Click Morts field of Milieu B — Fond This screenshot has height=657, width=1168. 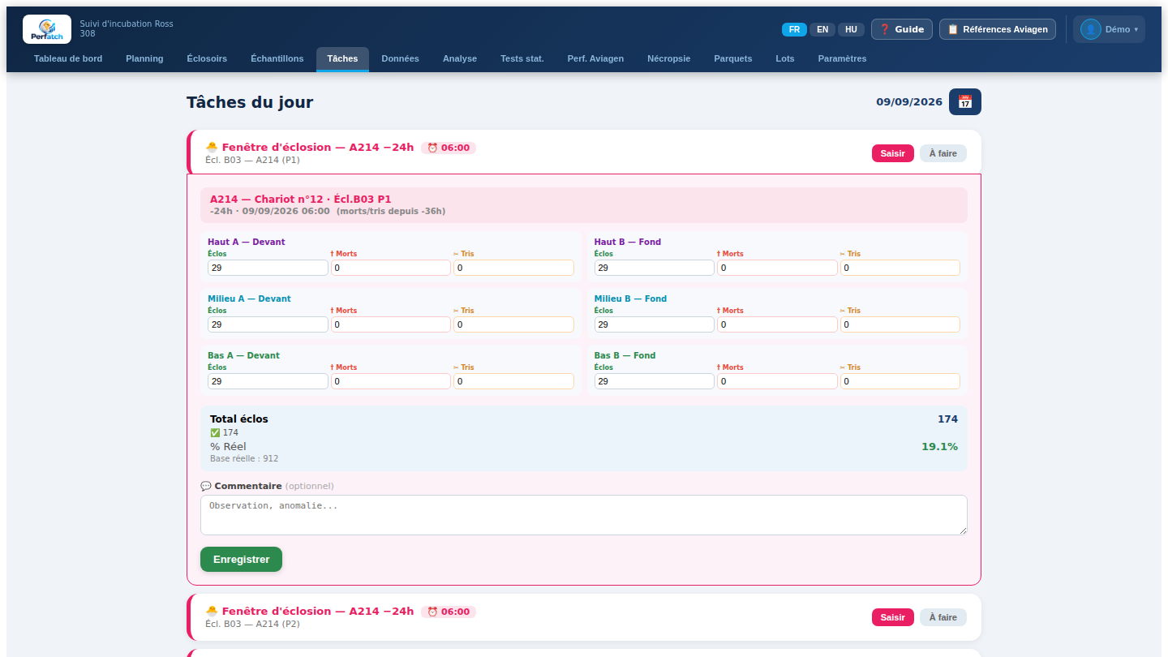[777, 324]
